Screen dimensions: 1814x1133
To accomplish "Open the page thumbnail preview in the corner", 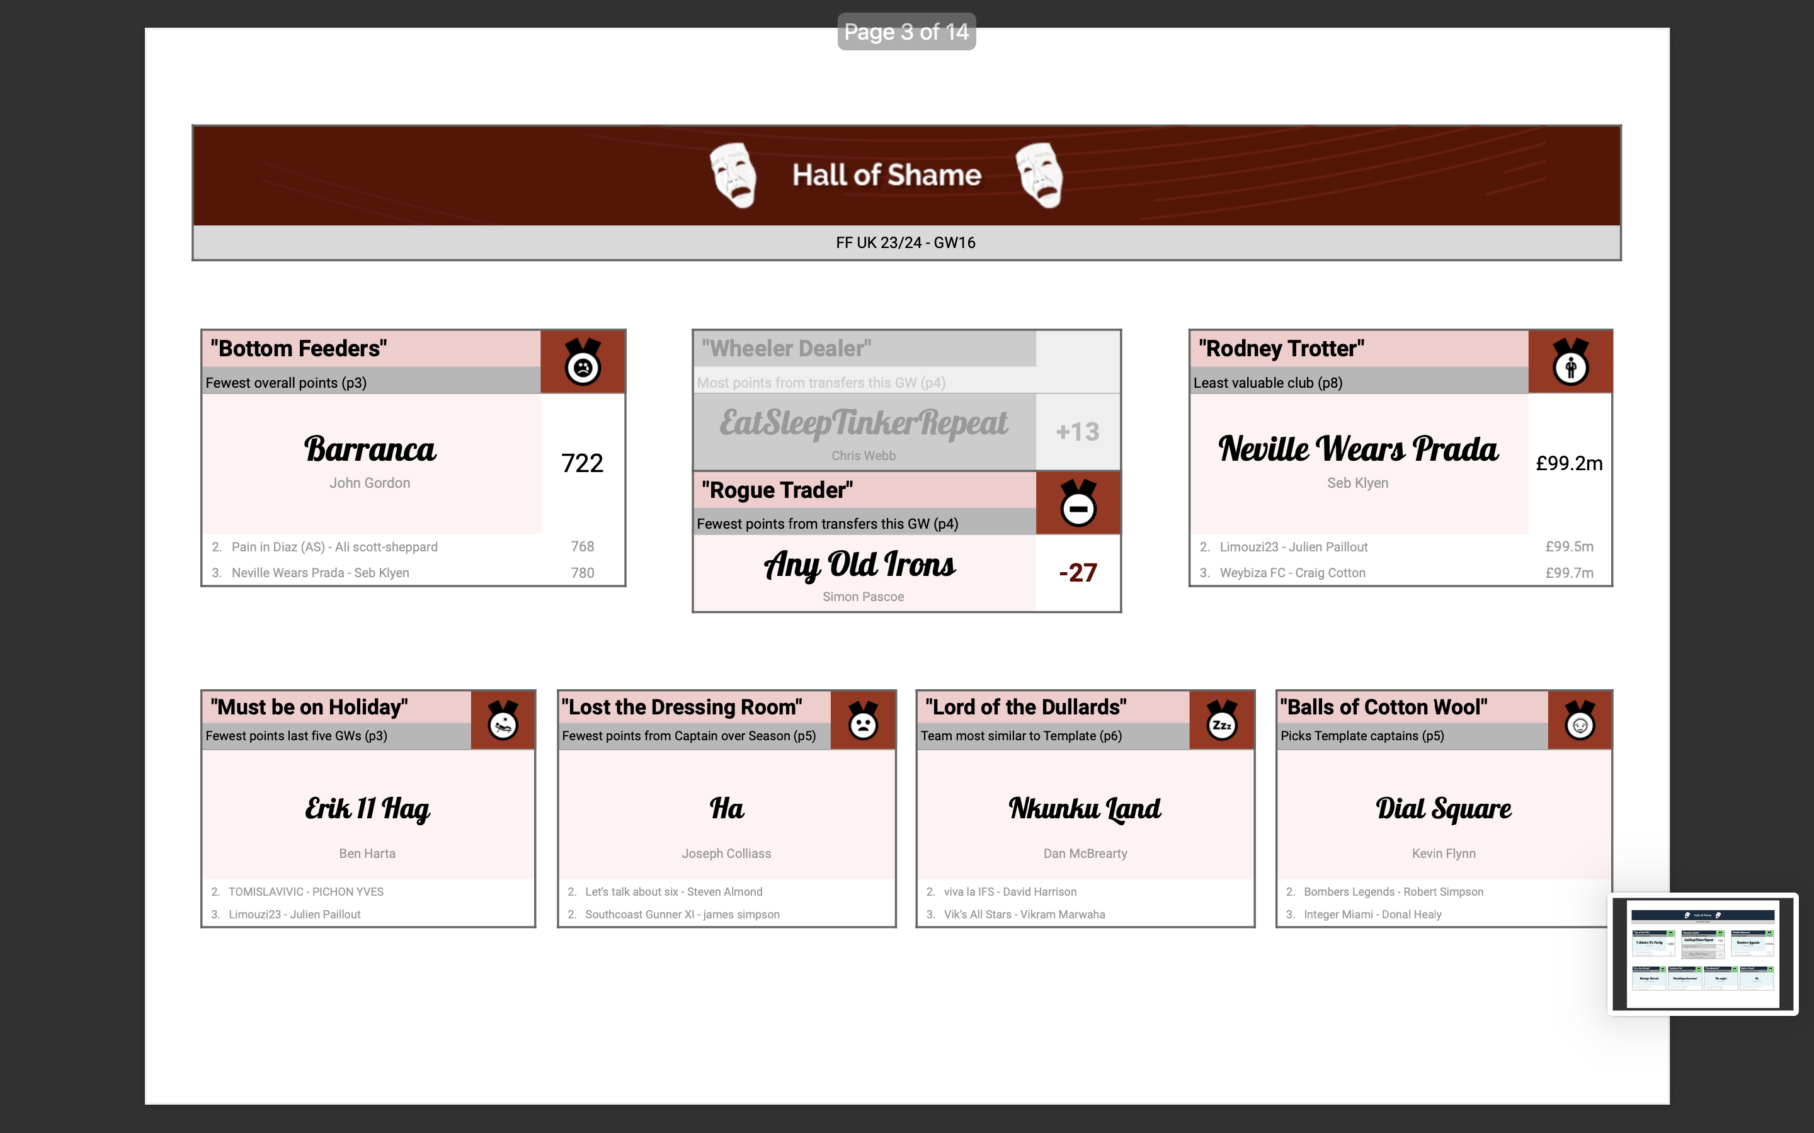I will click(x=1703, y=953).
